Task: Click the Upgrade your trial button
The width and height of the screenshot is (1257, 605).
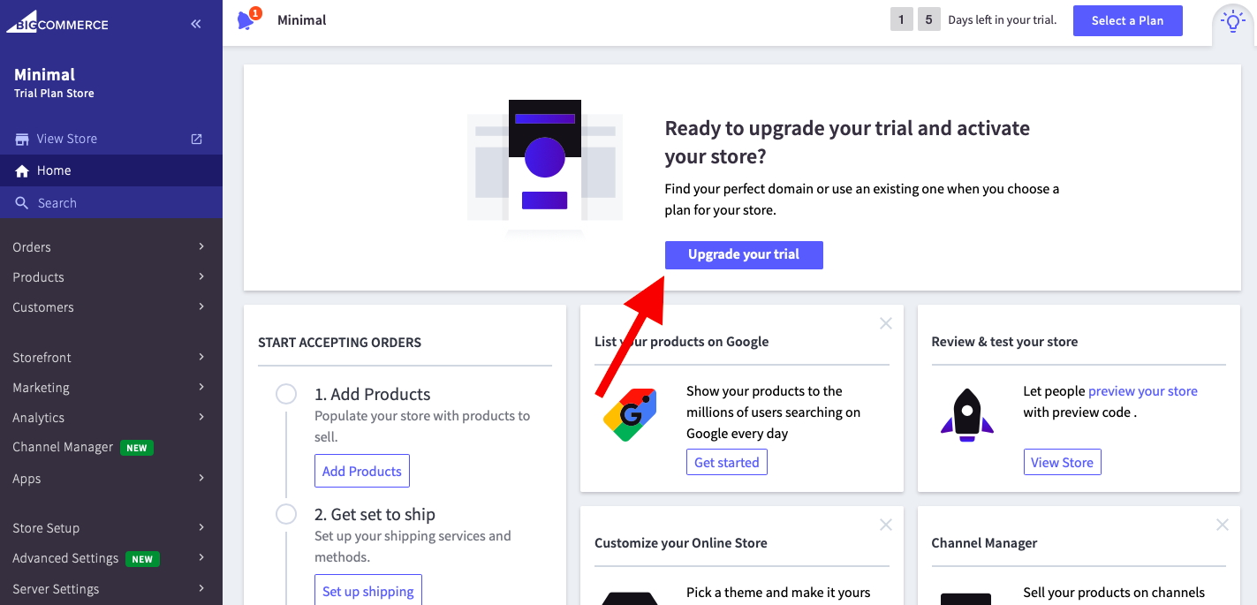Action: click(x=744, y=254)
